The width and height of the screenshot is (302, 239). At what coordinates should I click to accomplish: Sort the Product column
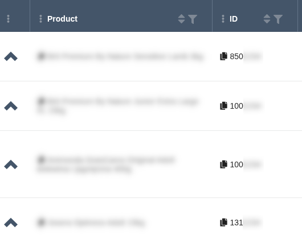(x=181, y=19)
